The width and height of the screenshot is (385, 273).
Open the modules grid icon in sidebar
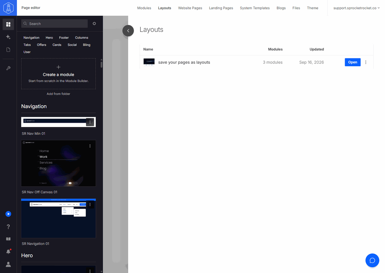(8, 24)
